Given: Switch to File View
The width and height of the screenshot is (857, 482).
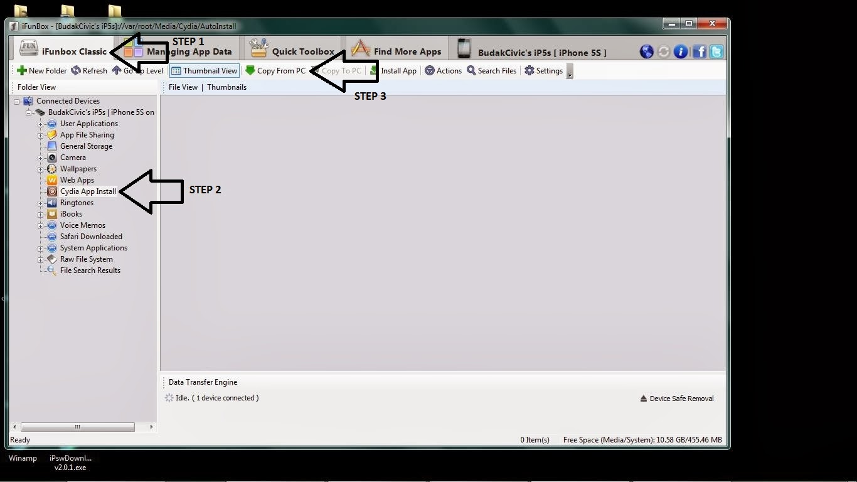Looking at the screenshot, I should coord(183,87).
